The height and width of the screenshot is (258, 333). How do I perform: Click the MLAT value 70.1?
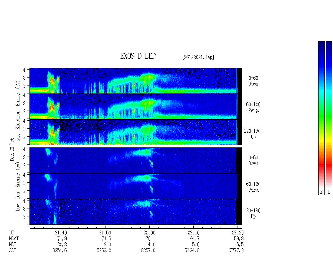click(150, 239)
